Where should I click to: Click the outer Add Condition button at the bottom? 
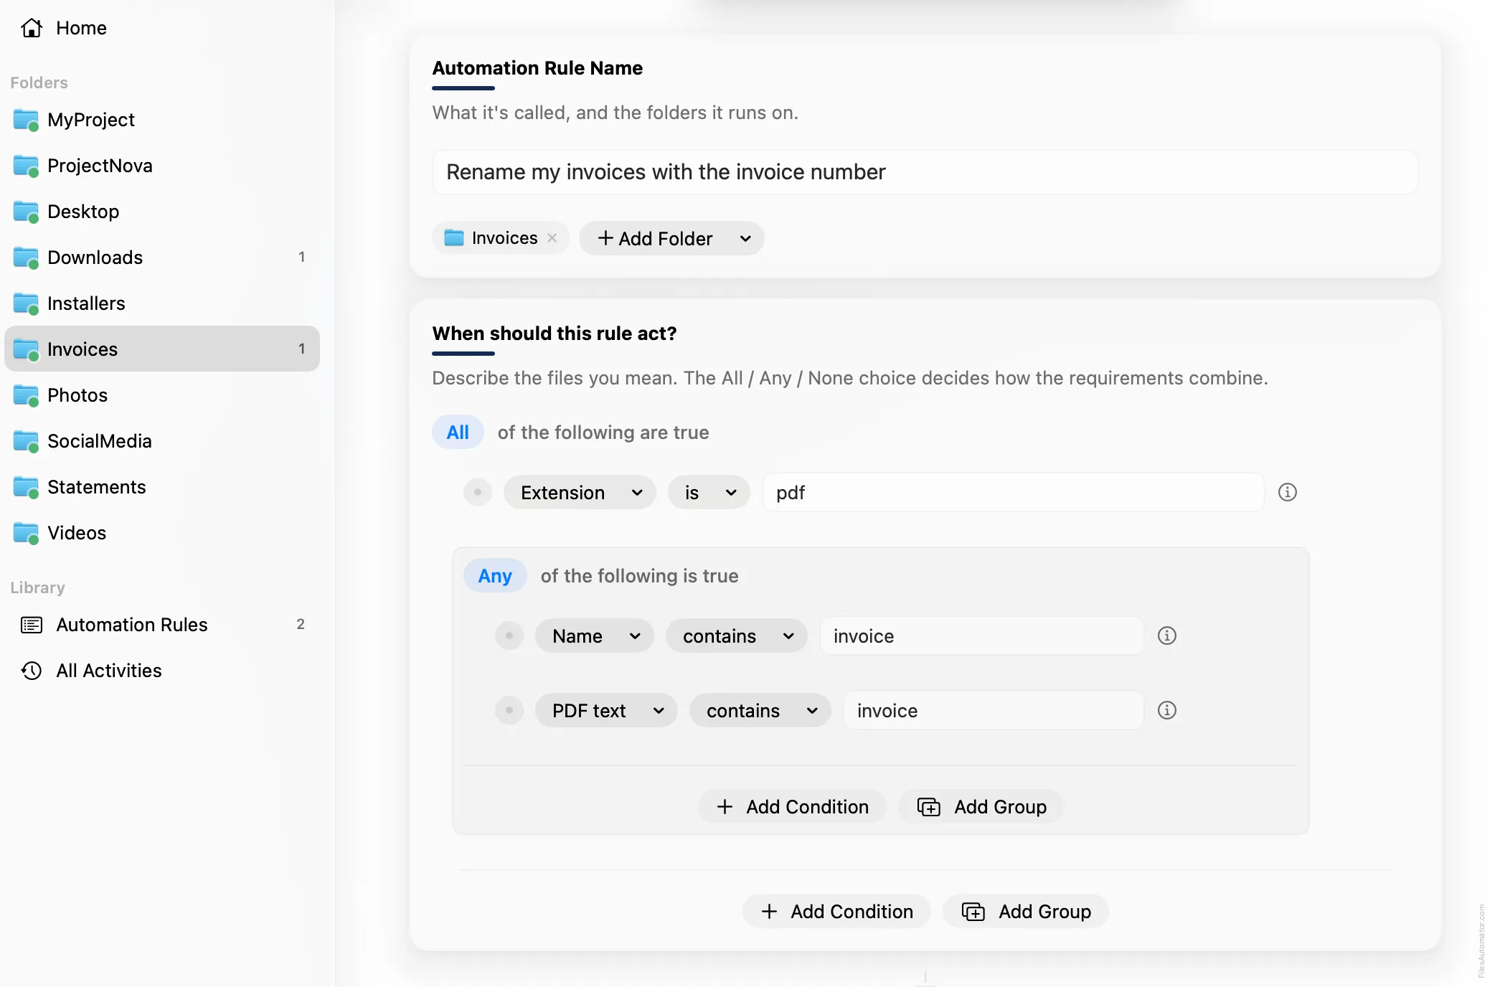[836, 912]
